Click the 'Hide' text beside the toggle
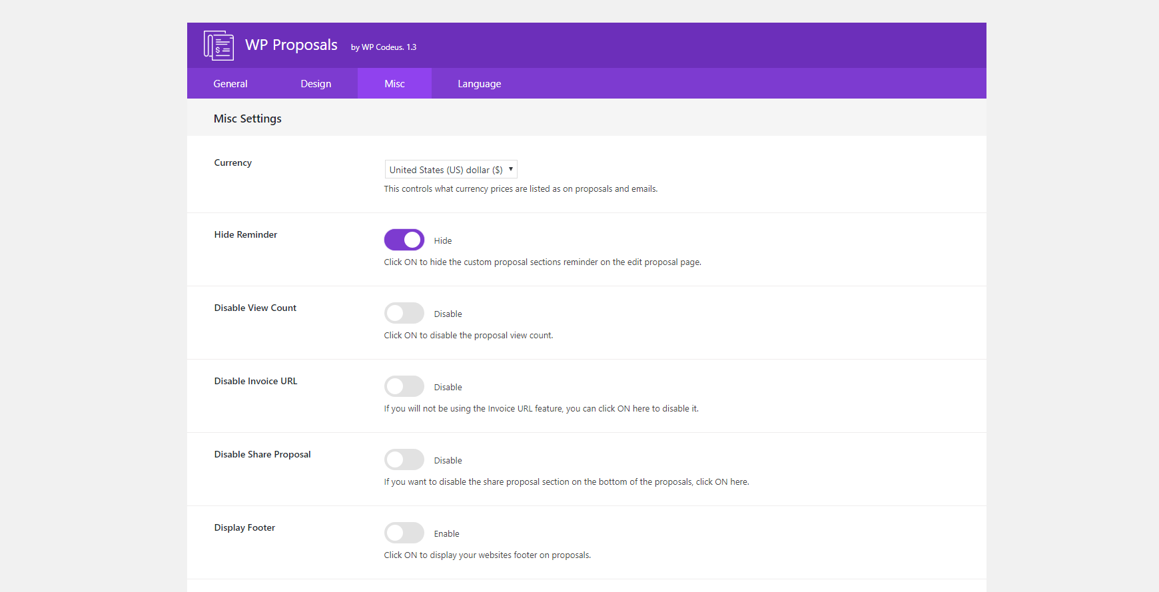Viewport: 1159px width, 592px height. (x=443, y=240)
